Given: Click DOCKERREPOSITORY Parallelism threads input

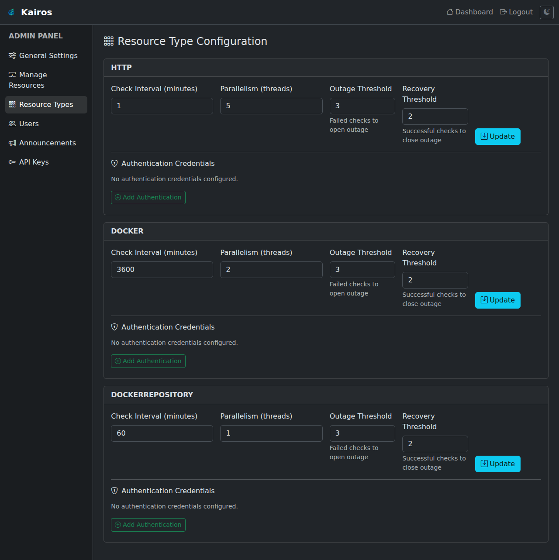Looking at the screenshot, I should [271, 433].
